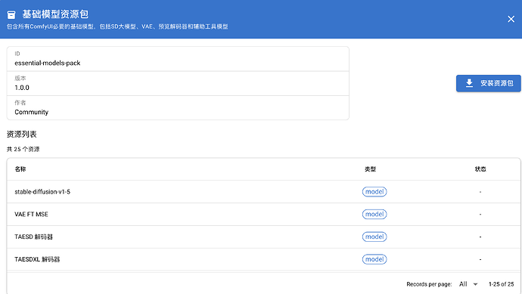Click the model tag for TAESDXL 解码器
Screen dimensions: 522x294
(374, 259)
